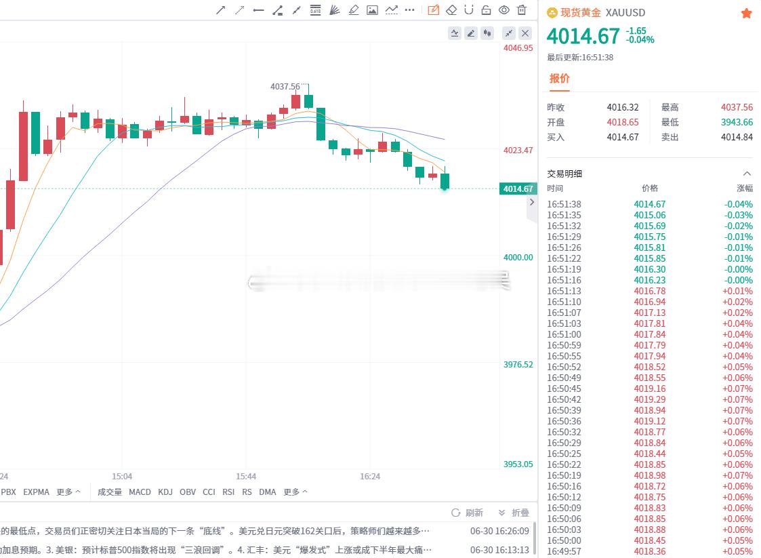Select the solid arrow drawing tool
The image size is (761, 558).
point(220,9)
